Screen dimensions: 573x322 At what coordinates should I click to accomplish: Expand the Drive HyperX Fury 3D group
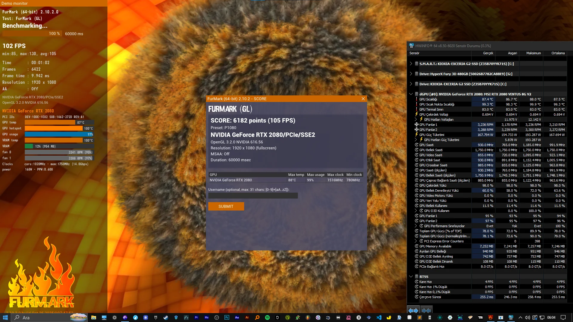411,74
